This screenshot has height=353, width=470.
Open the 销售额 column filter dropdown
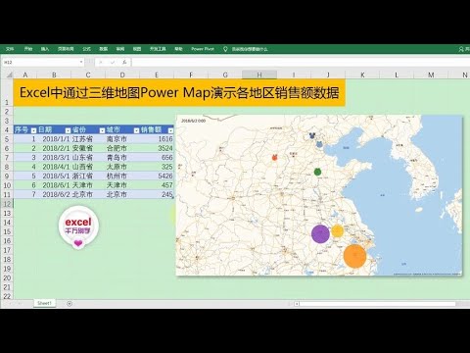(x=170, y=130)
